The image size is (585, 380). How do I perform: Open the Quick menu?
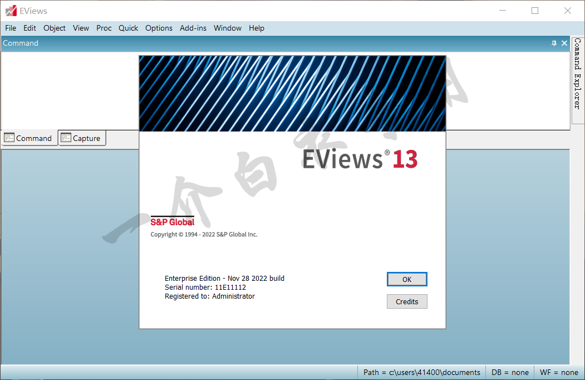click(129, 28)
